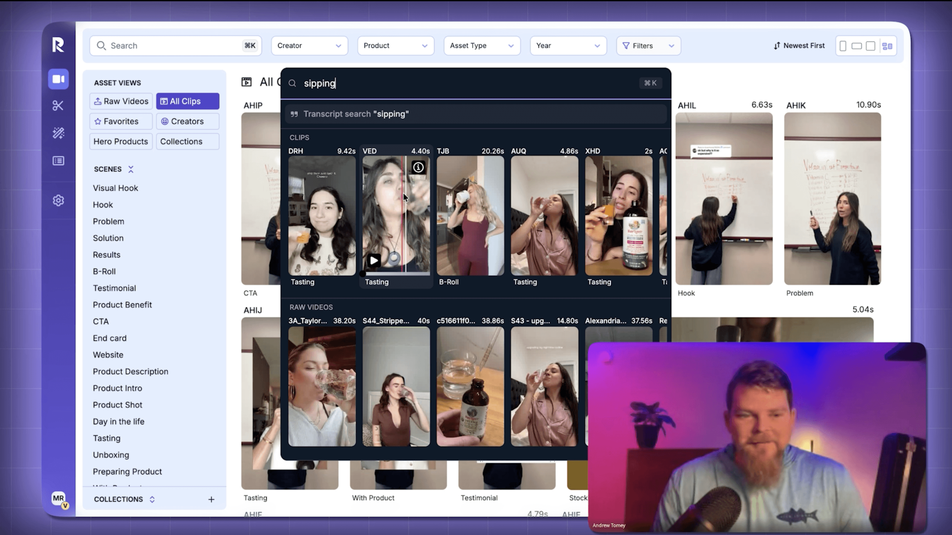The height and width of the screenshot is (535, 952).
Task: Click the R logo at top left
Action: point(58,45)
